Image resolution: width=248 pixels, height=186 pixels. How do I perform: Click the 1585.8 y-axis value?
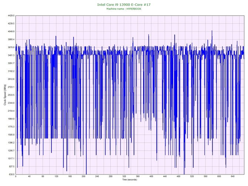pos(11,135)
